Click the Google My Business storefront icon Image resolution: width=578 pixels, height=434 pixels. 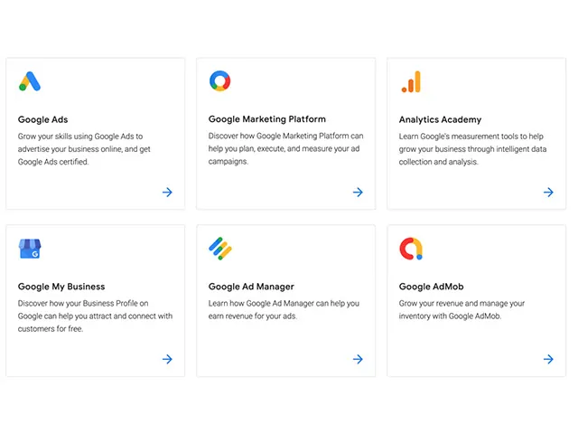pos(30,249)
